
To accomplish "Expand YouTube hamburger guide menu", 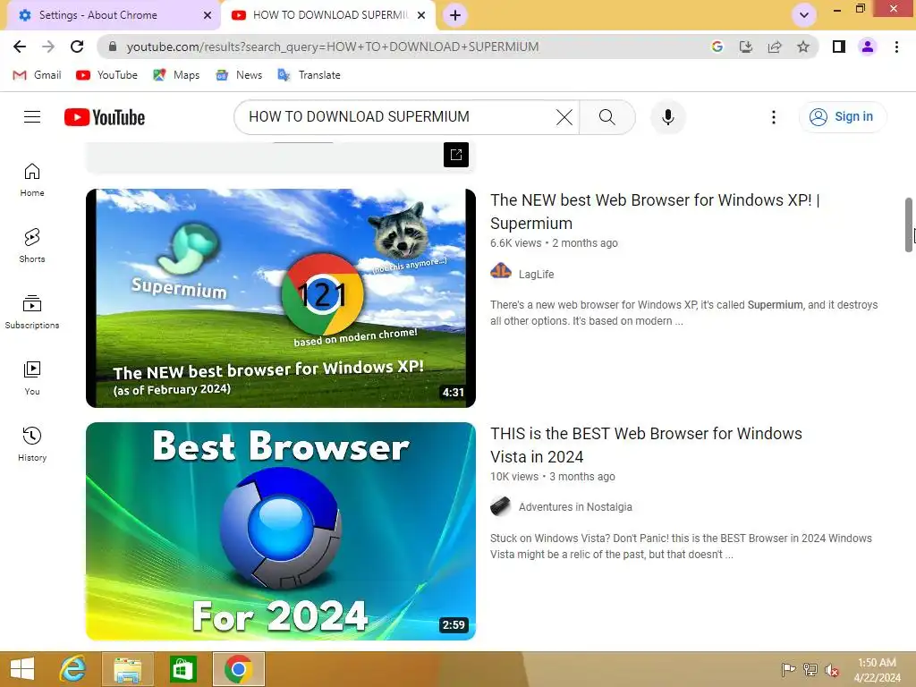I will pos(32,117).
